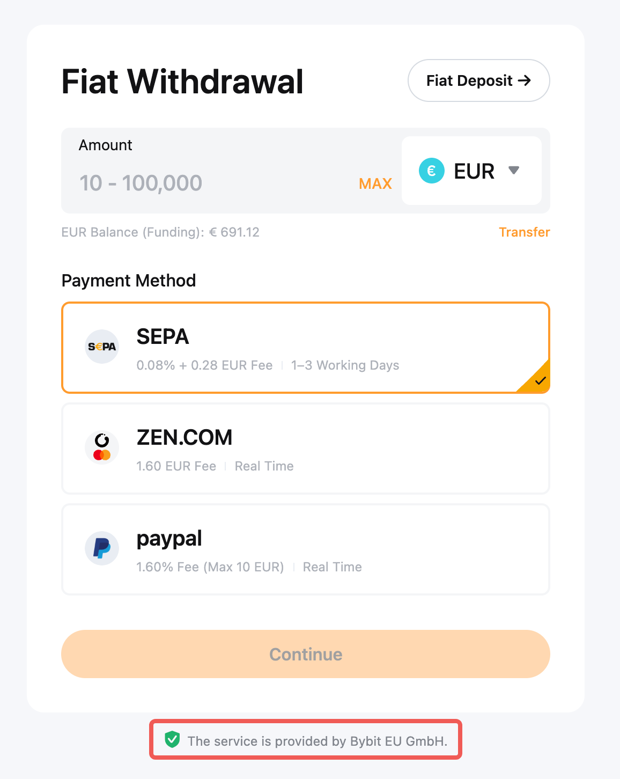The width and height of the screenshot is (620, 779).
Task: Click the arrow icon in Fiat Deposit
Action: (x=525, y=80)
